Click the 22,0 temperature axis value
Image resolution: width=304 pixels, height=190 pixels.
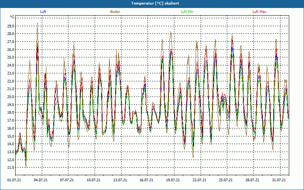[11, 81]
